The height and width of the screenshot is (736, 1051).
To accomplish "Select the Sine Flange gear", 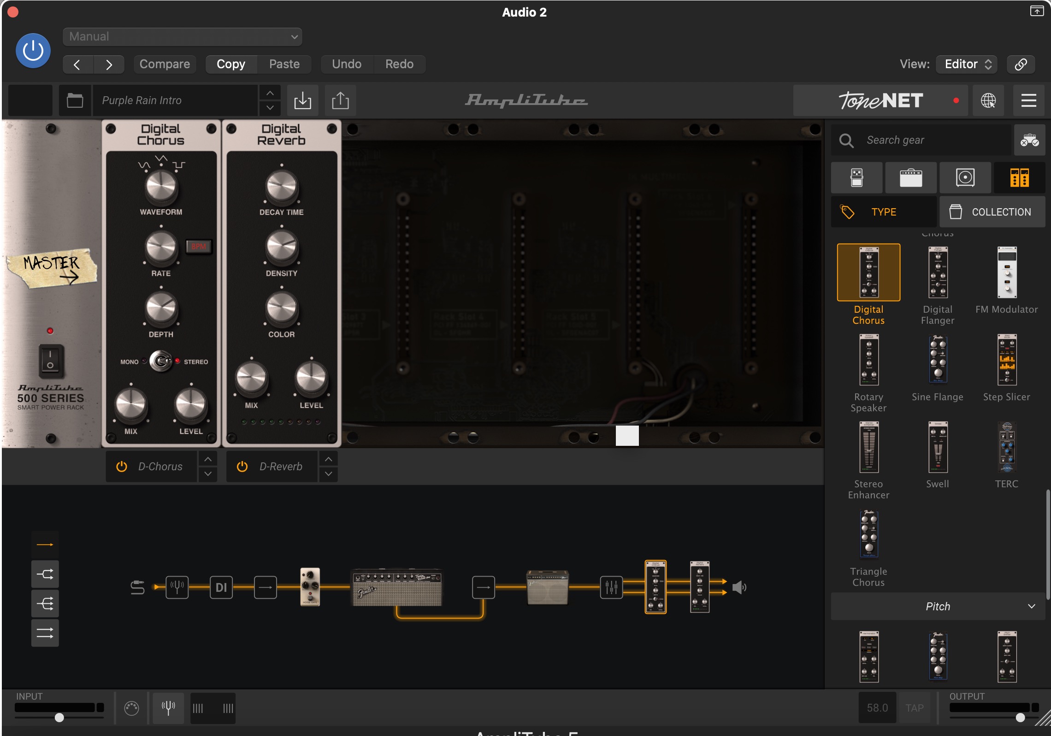I will 938,360.
